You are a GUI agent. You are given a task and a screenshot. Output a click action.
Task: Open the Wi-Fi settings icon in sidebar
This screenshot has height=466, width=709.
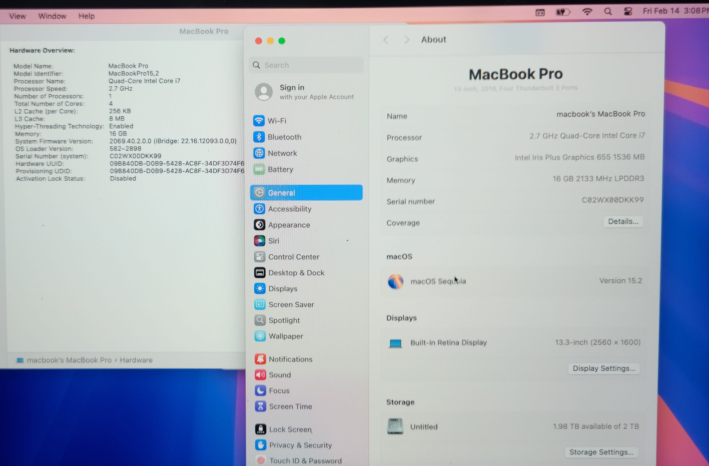(x=259, y=121)
